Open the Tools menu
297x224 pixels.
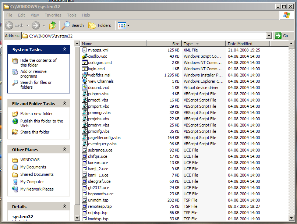[72, 15]
